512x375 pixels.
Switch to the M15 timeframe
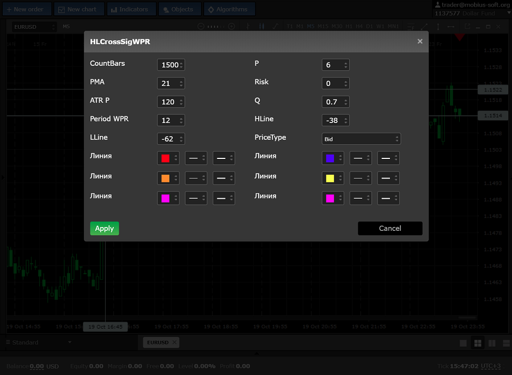(322, 27)
